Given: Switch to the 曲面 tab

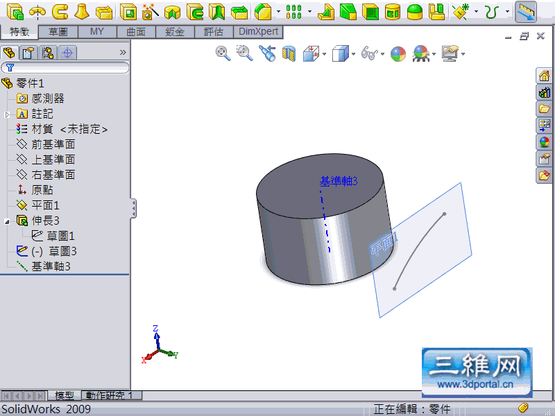Looking at the screenshot, I should click(x=136, y=32).
